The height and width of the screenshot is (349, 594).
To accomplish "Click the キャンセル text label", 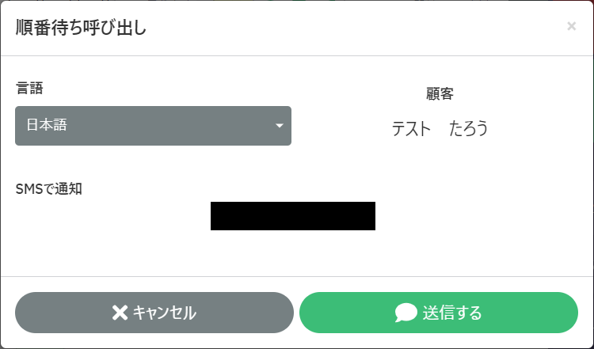I will (x=164, y=313).
